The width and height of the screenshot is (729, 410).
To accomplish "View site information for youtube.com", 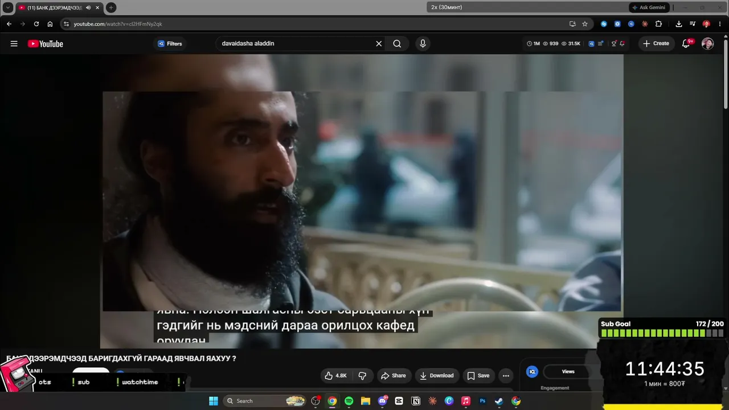I will click(x=66, y=24).
